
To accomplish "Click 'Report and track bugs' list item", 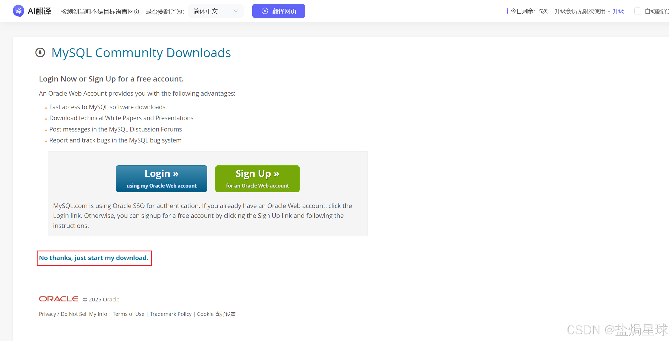I will coord(115,140).
